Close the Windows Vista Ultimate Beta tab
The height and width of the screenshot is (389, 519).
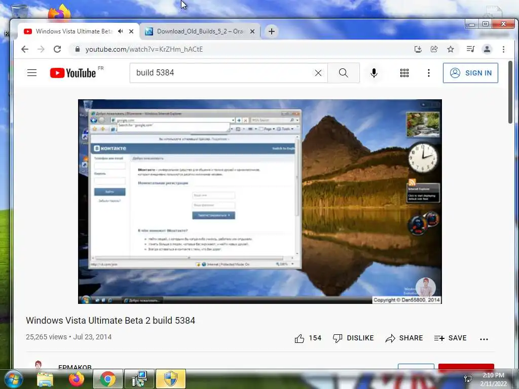(131, 31)
